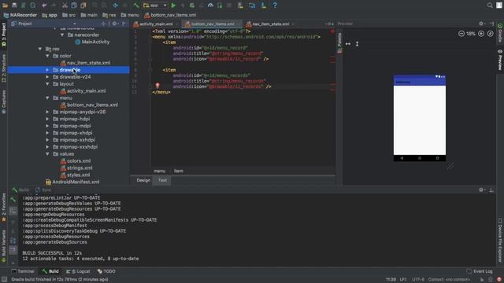Open the Android Profiler gauge icon

(x=210, y=6)
